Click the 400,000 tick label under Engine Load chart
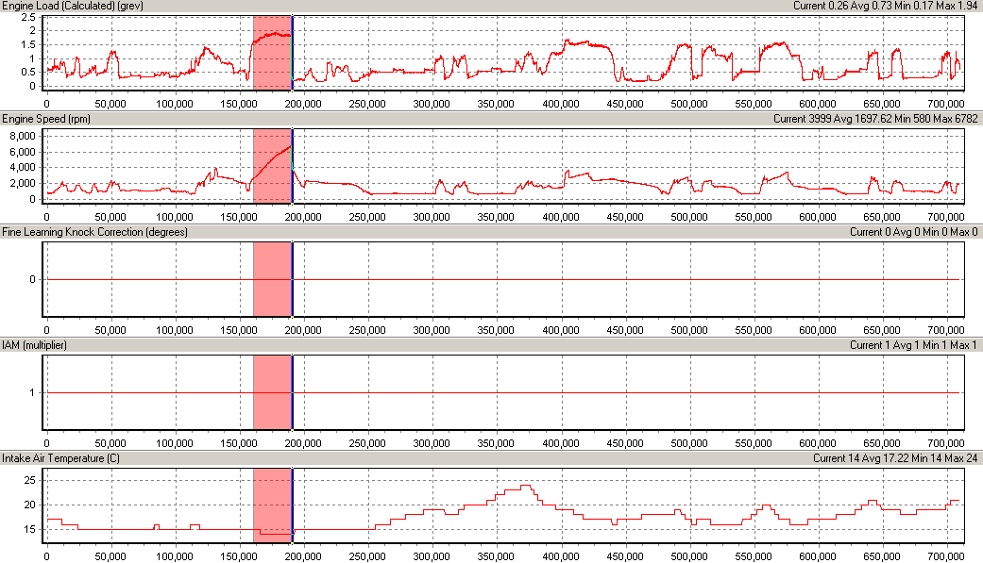Screen dimensions: 983x563 tap(562, 104)
